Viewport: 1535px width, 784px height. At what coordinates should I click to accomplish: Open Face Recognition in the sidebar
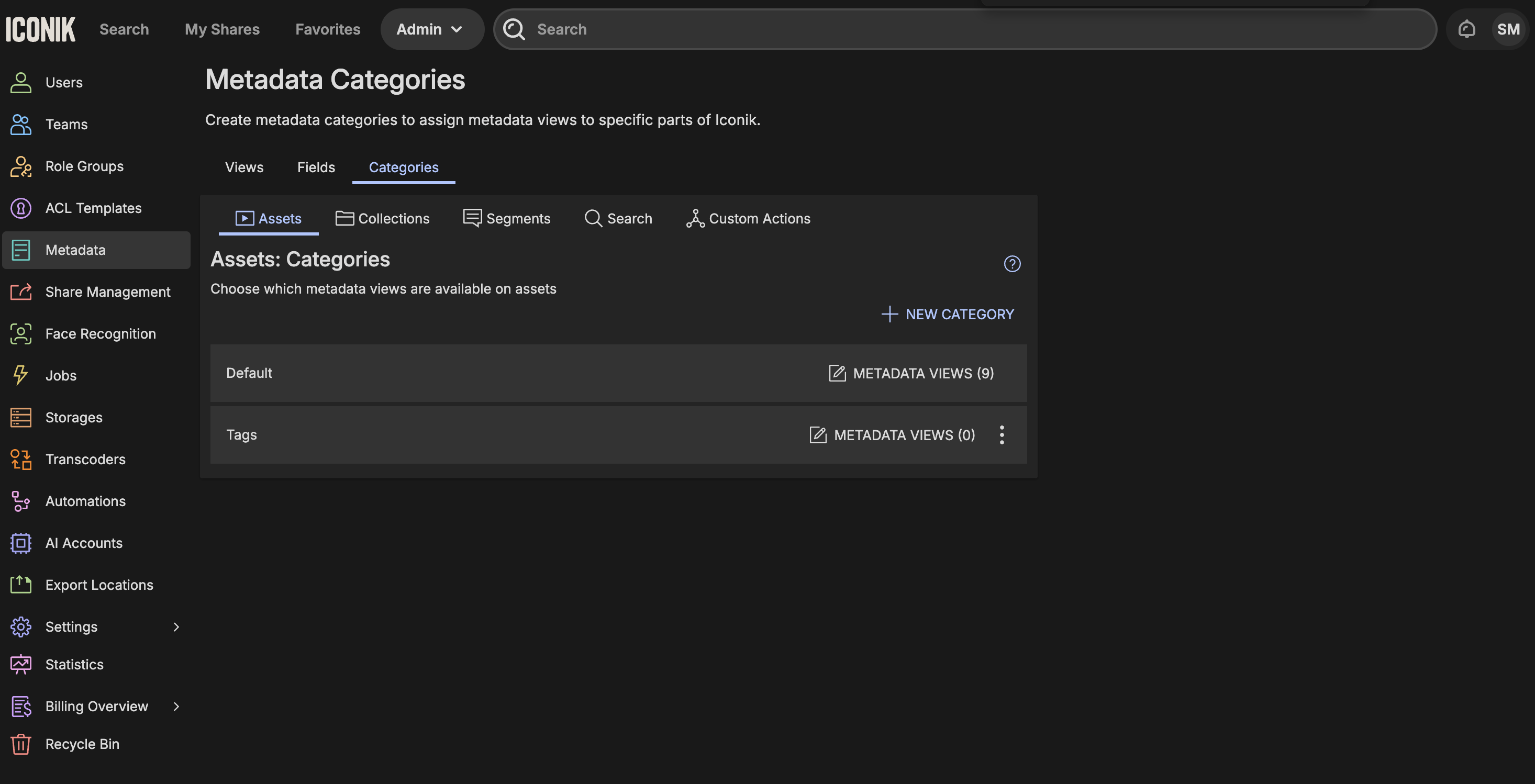coord(100,333)
